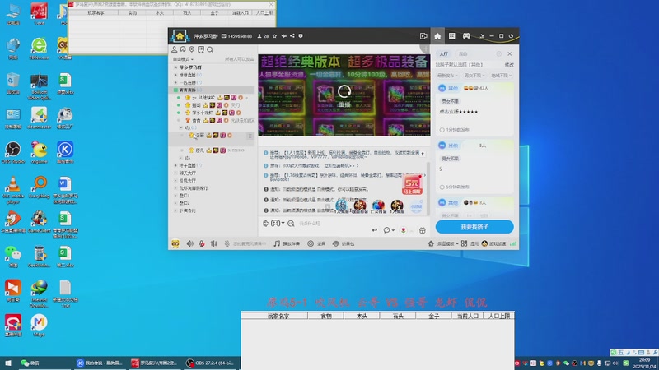Click the 播放伴奏 music button
The image size is (659, 370).
tap(287, 243)
